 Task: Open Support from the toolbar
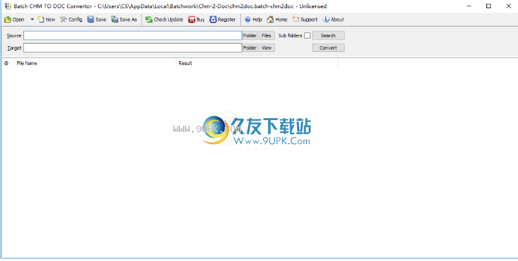[x=305, y=20]
